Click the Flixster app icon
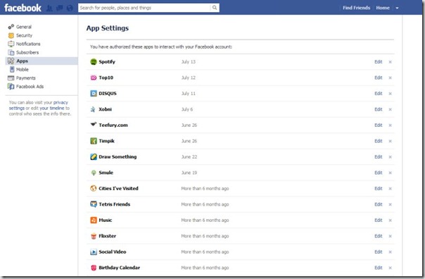The width and height of the screenshot is (425, 279). (x=94, y=236)
